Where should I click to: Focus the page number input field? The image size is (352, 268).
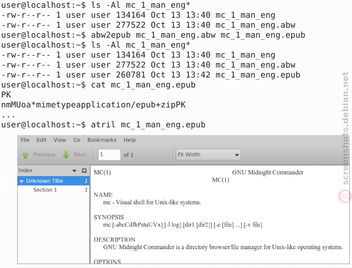pyautogui.click(x=109, y=154)
